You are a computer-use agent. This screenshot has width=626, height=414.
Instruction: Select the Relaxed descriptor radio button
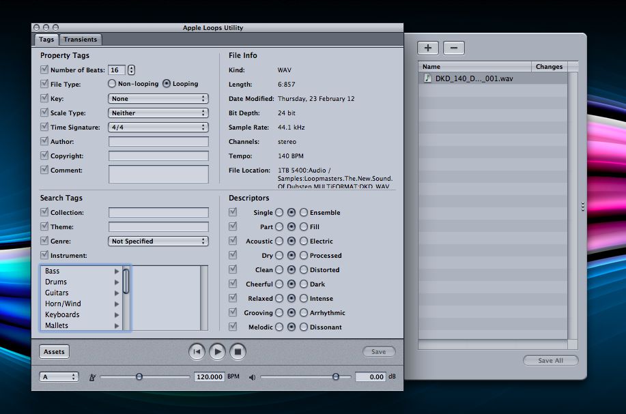coord(279,299)
